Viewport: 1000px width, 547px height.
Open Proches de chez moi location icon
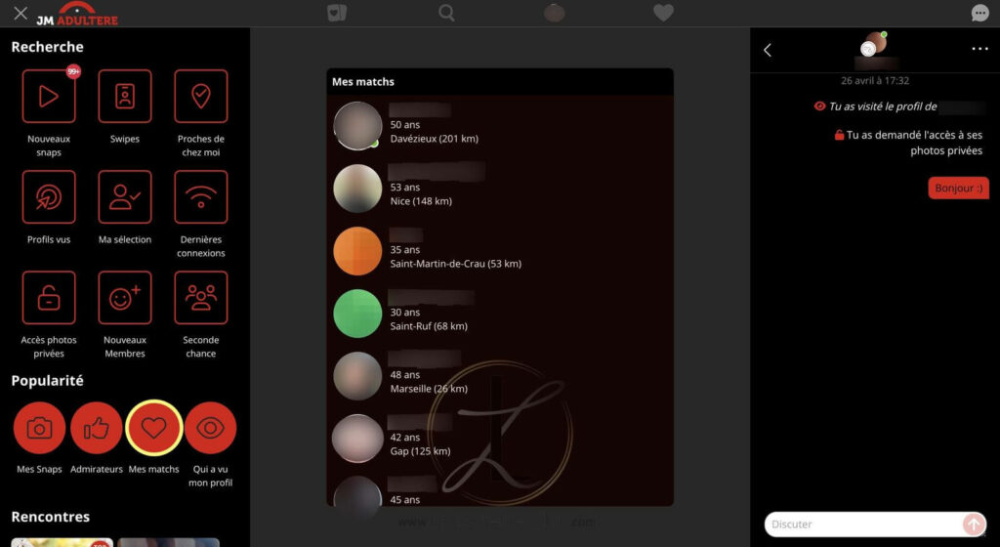[201, 97]
